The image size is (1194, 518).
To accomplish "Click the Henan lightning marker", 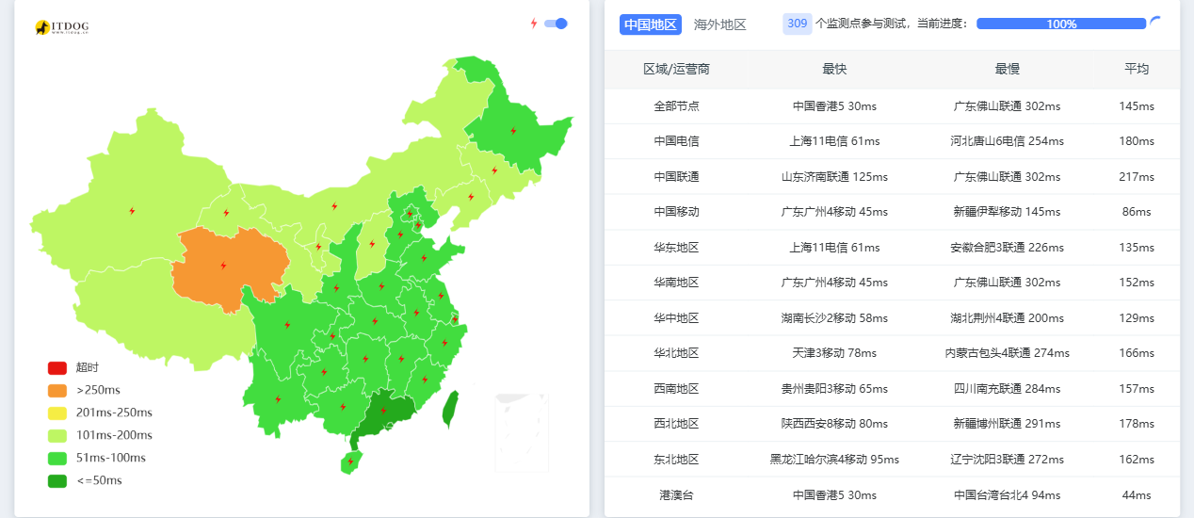I will (x=381, y=286).
